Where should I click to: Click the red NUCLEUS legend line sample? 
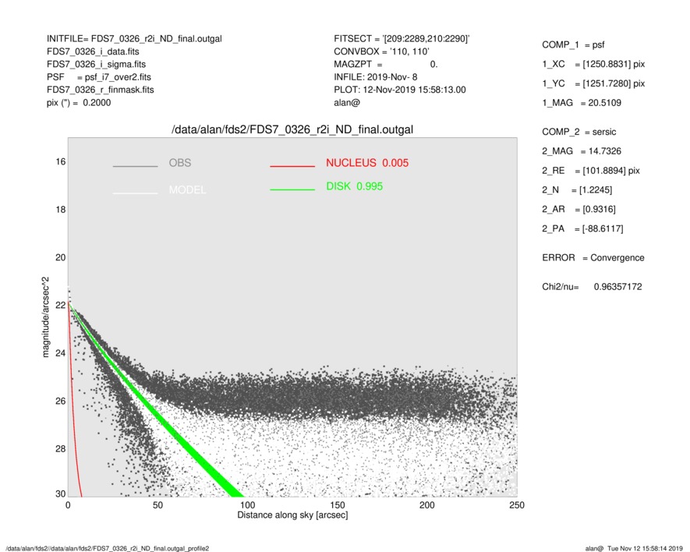(292, 166)
